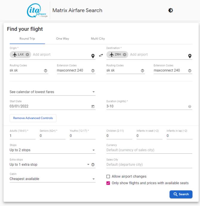Open help for origin Routing Codes
Image resolution: width=200 pixels, height=206 pixels.
point(46,71)
